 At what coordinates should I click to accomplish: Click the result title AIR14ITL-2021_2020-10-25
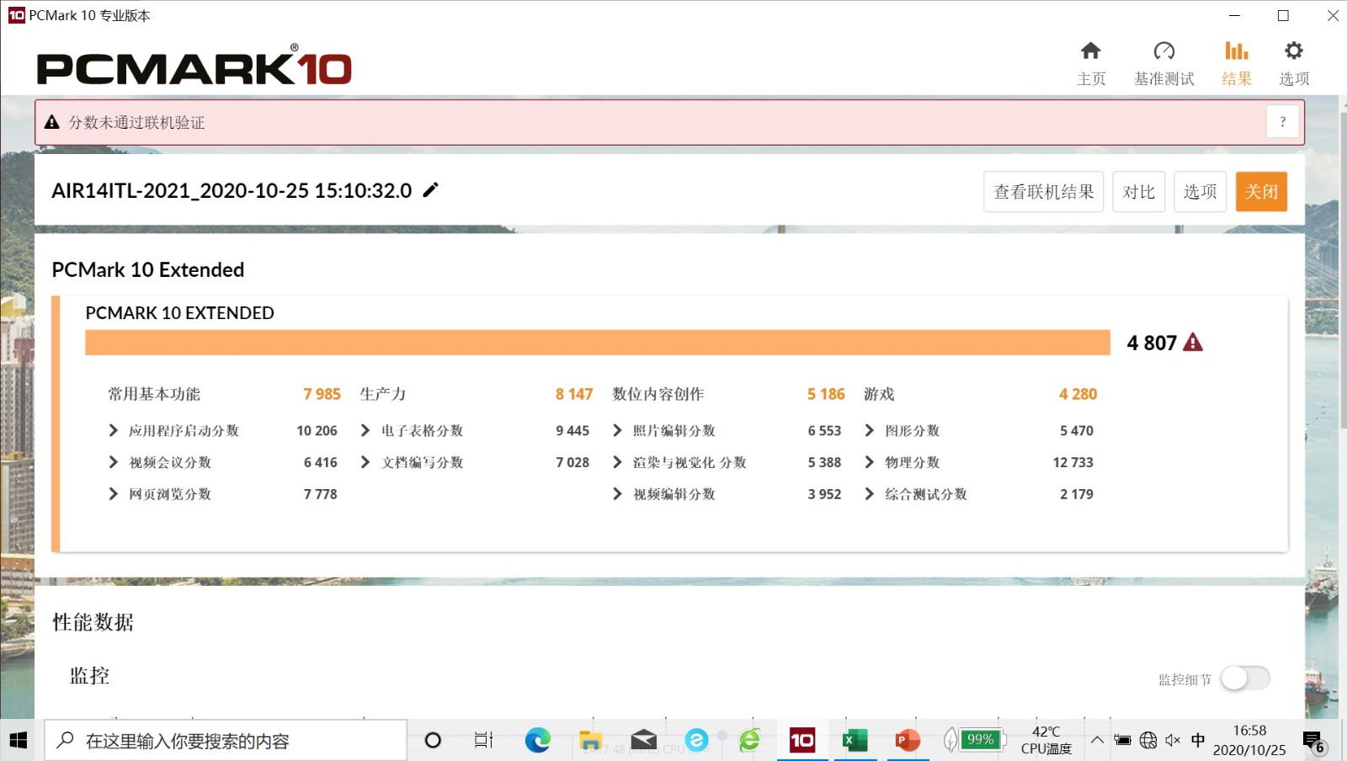[x=232, y=190]
